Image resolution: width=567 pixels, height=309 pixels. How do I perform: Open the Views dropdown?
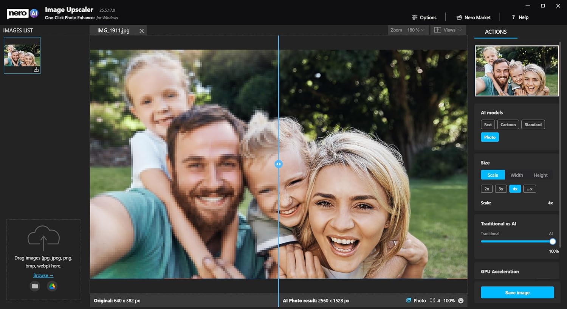(448, 30)
